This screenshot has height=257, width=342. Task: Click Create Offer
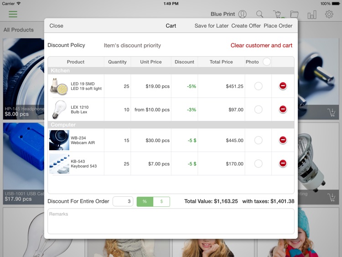coord(246,26)
